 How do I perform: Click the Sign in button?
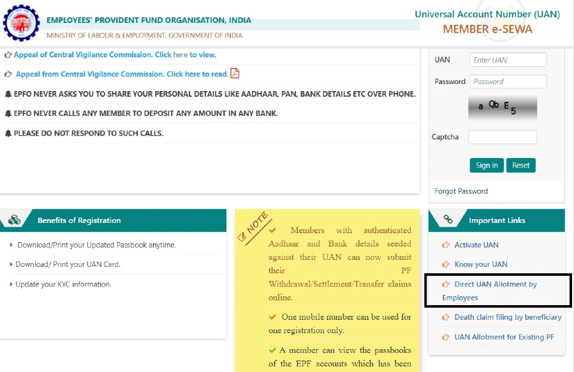pyautogui.click(x=487, y=166)
